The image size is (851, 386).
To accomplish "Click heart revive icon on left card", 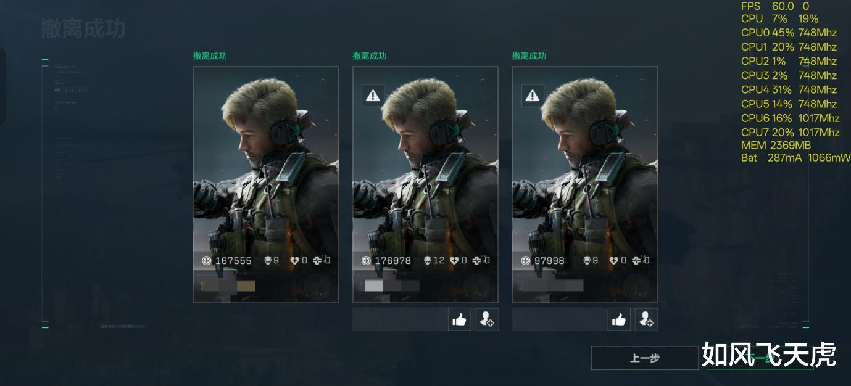I will pyautogui.click(x=295, y=260).
